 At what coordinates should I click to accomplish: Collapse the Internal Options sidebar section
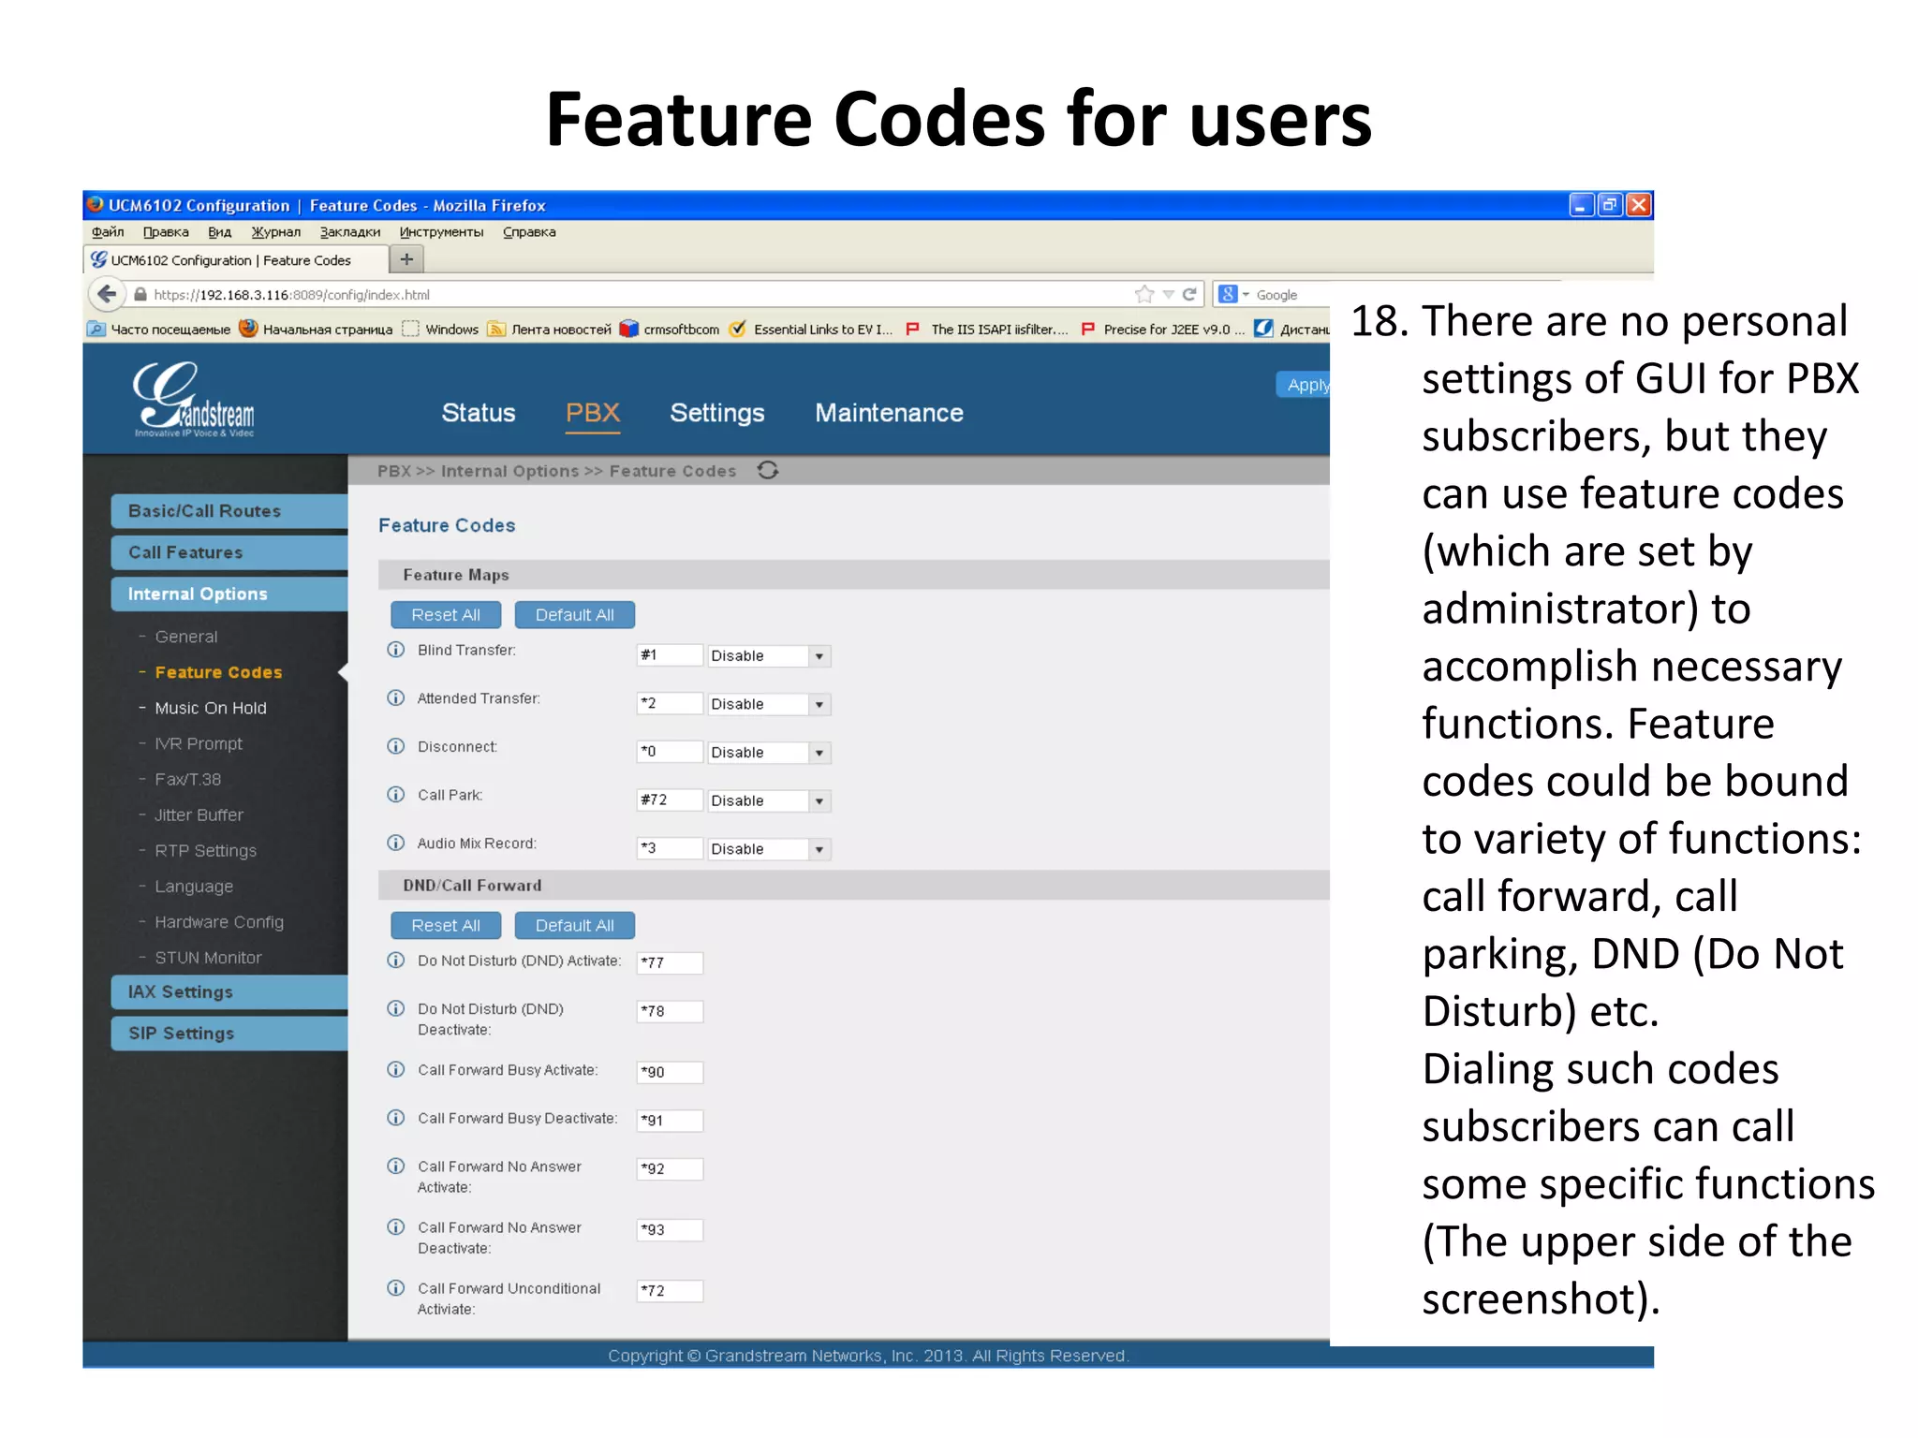(x=229, y=594)
